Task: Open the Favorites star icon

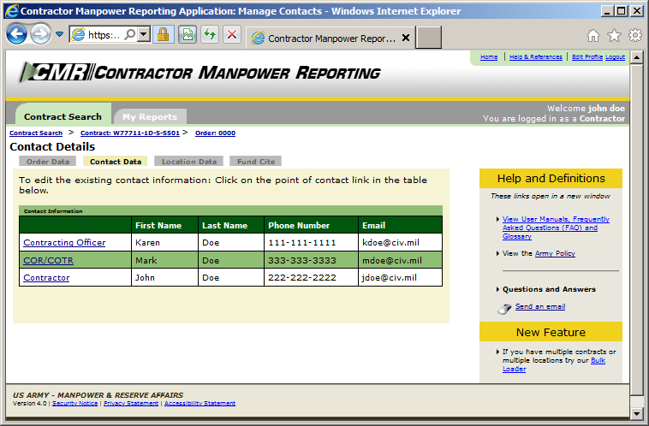Action: 614,36
